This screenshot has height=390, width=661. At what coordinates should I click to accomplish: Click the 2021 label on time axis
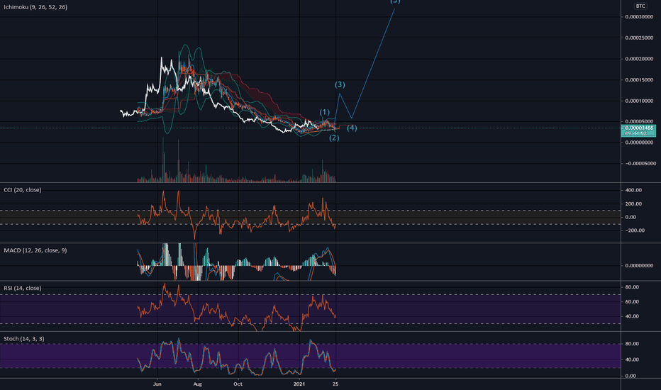(299, 384)
